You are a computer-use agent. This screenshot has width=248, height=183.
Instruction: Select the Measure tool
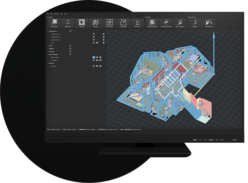195,23
